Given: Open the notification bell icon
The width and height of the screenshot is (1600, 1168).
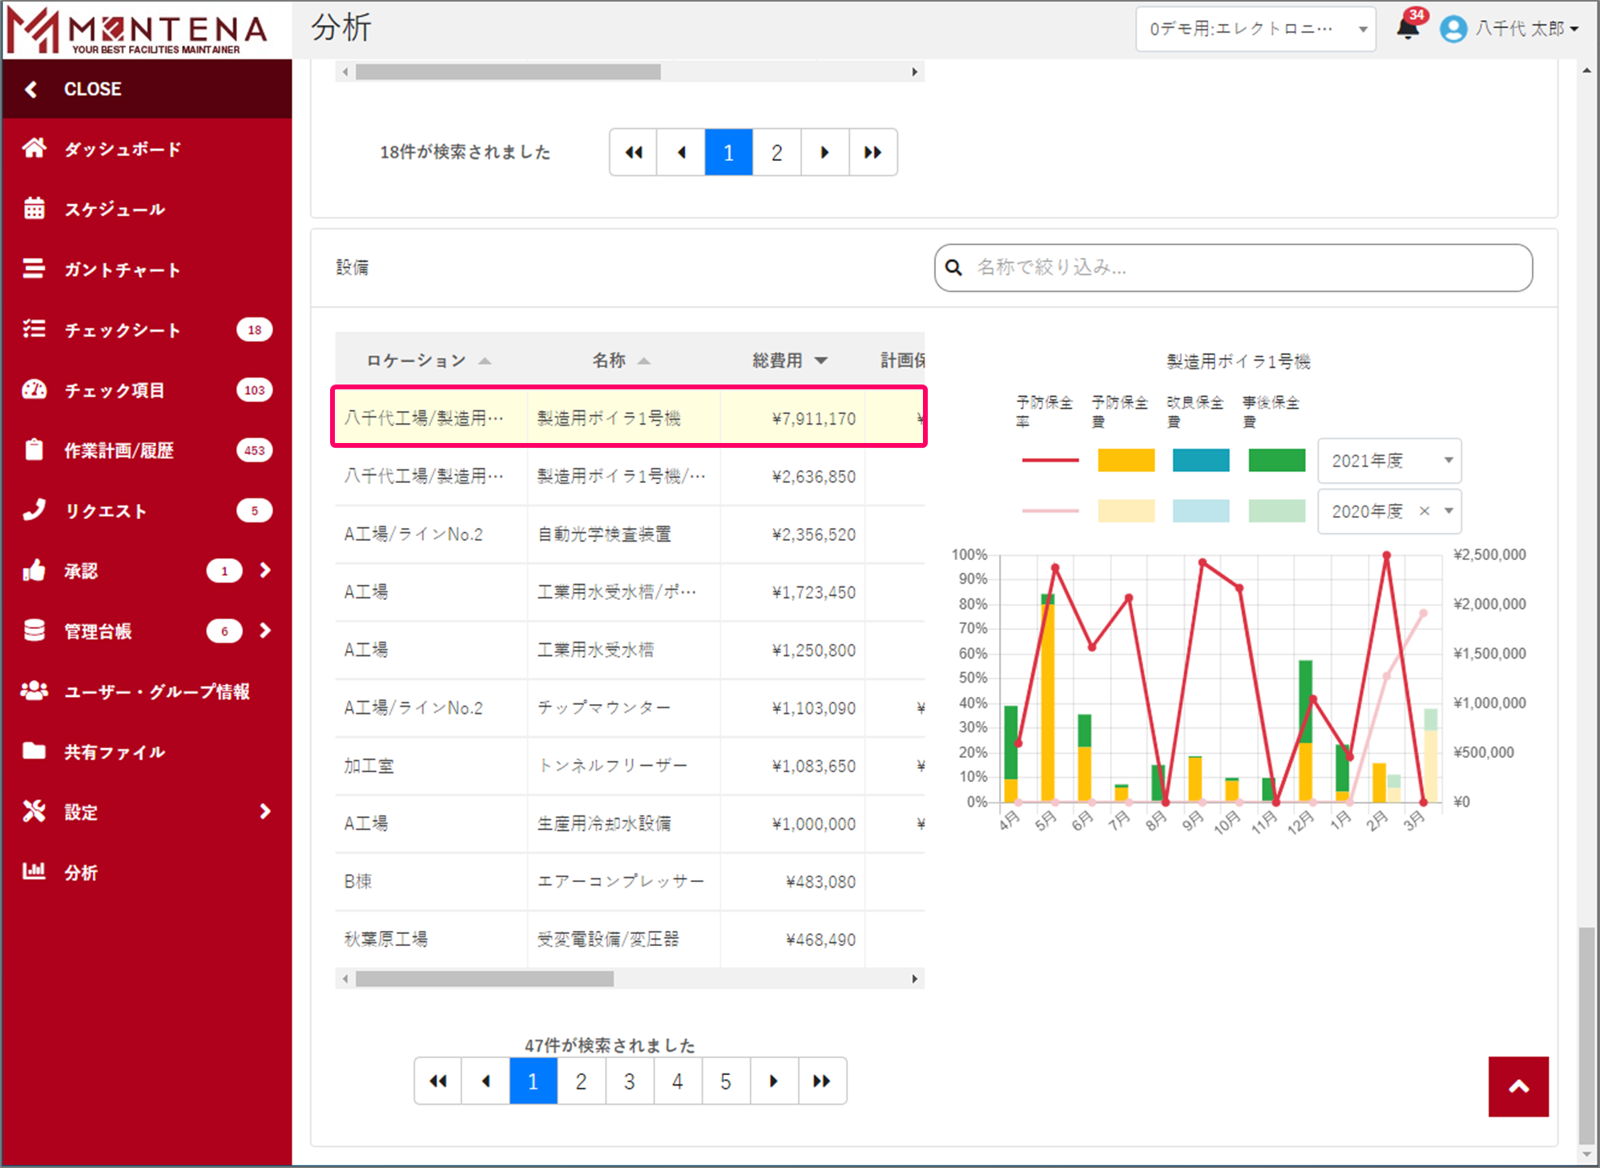Looking at the screenshot, I should tap(1407, 28).
